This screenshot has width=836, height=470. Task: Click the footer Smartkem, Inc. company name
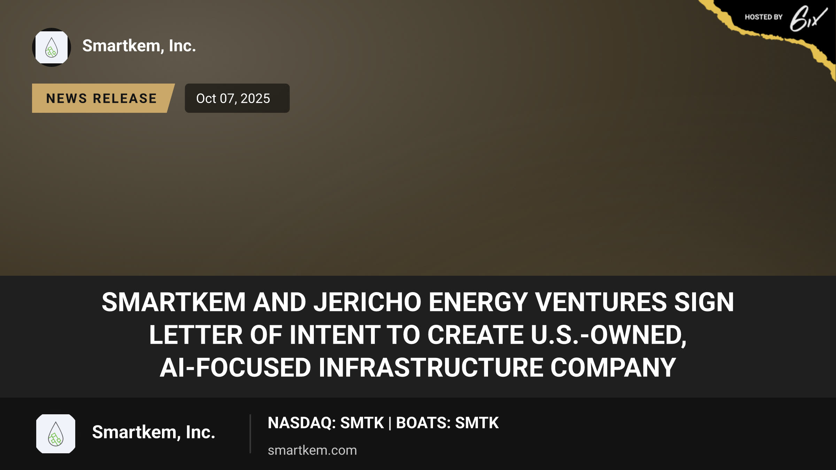(154, 432)
